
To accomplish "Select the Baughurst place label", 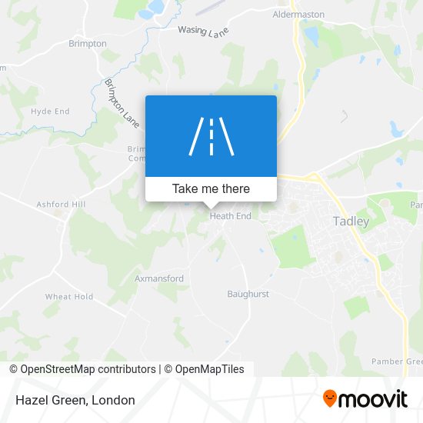I will pos(248,294).
